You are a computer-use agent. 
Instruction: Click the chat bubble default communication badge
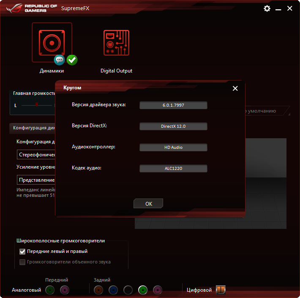click(59, 60)
